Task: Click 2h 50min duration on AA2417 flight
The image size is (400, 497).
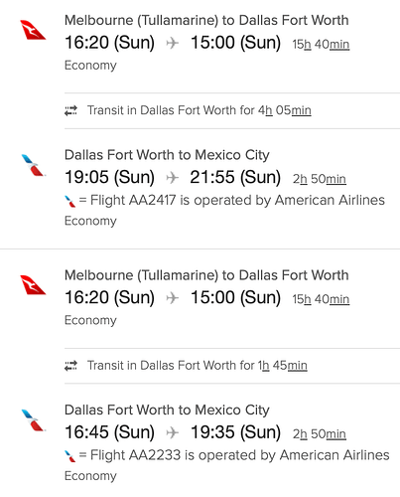Action: coord(320,179)
